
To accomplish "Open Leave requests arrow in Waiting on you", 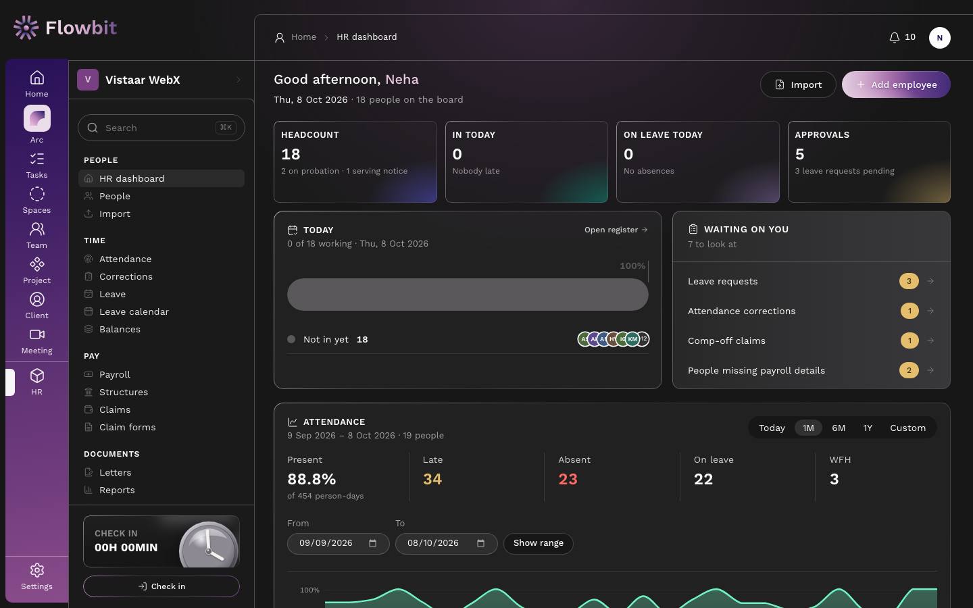I will click(x=930, y=281).
